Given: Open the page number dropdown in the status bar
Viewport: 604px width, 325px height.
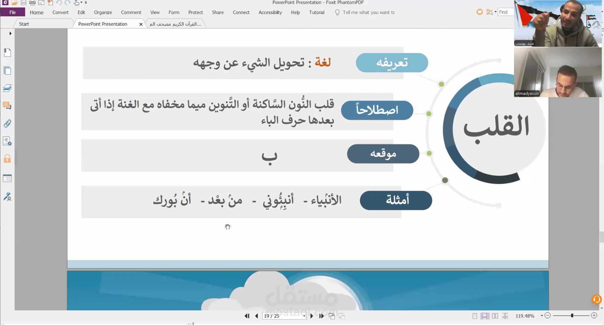Looking at the screenshot, I should pos(303,316).
